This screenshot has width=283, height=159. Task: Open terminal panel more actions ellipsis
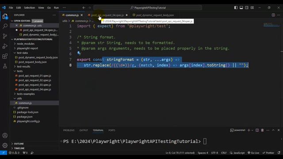pos(268,130)
